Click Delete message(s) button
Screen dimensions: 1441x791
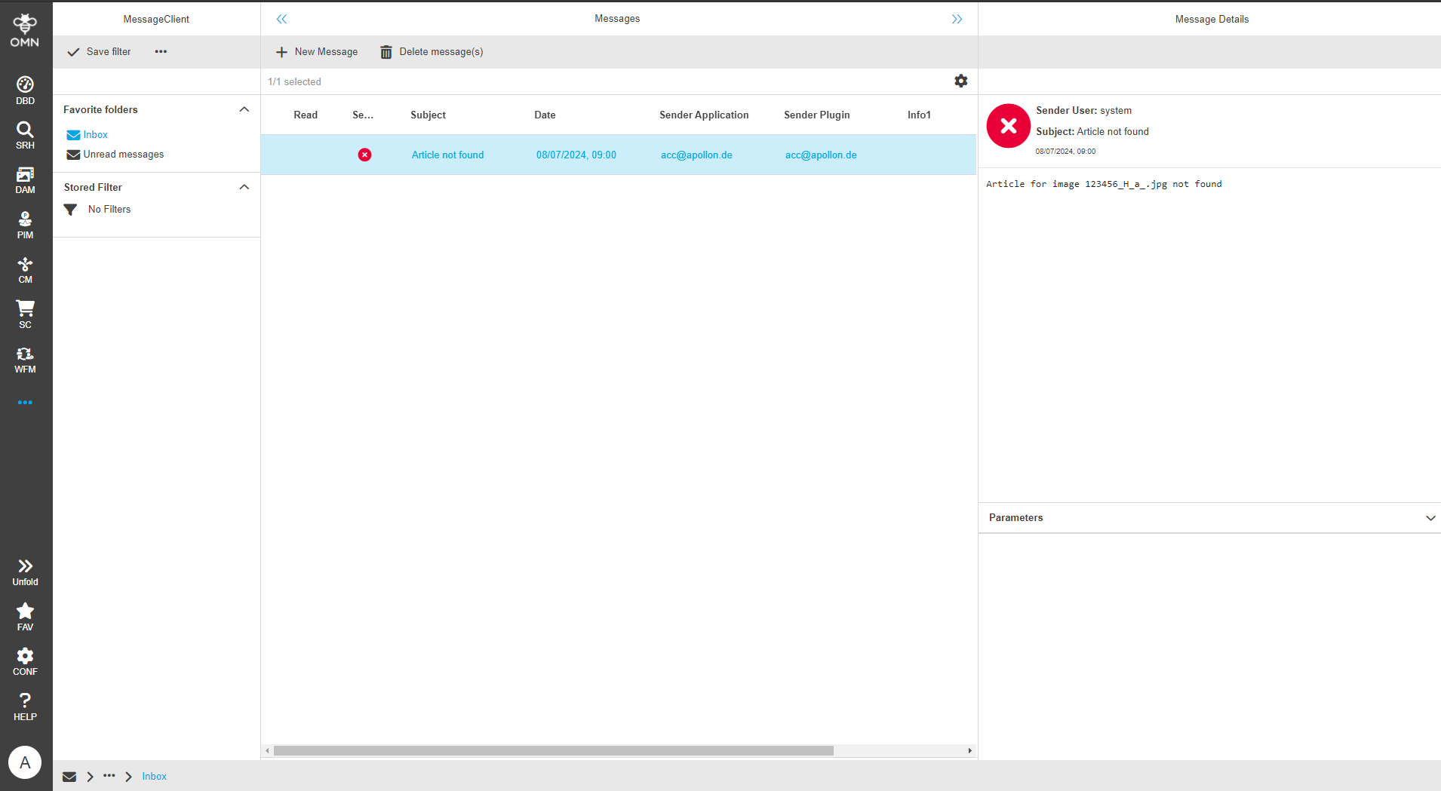(432, 52)
